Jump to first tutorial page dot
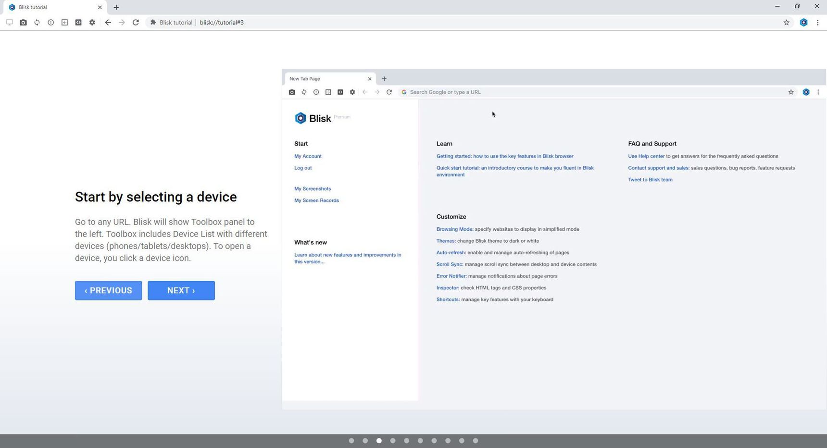Screen dimensions: 827x448 [351, 441]
